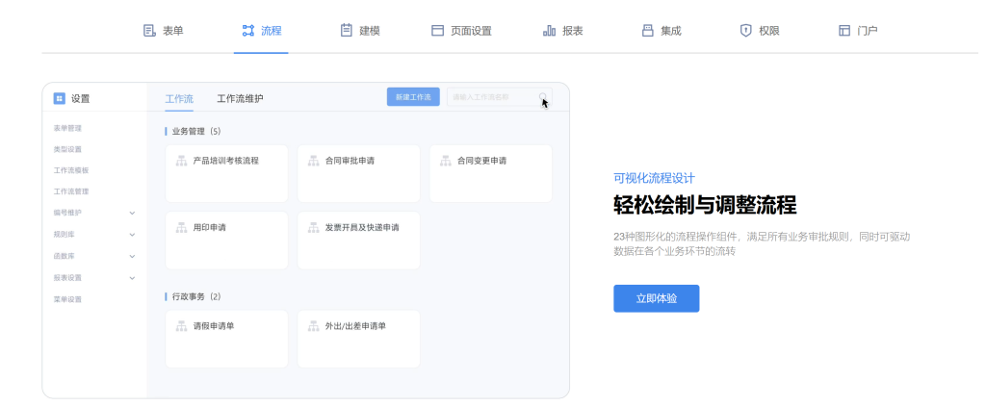Open the 合同审批申请 workflow card
The width and height of the screenshot is (986, 406).
point(358,173)
